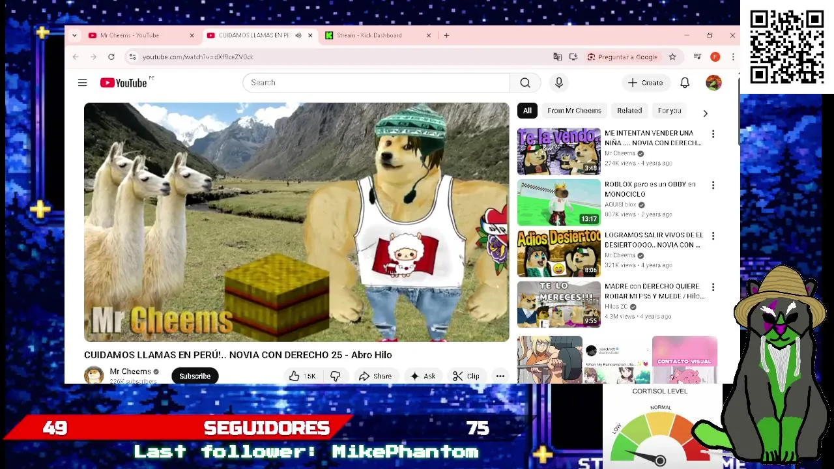The width and height of the screenshot is (834, 469).
Task: Click Preguntar a Google button
Action: (x=622, y=57)
